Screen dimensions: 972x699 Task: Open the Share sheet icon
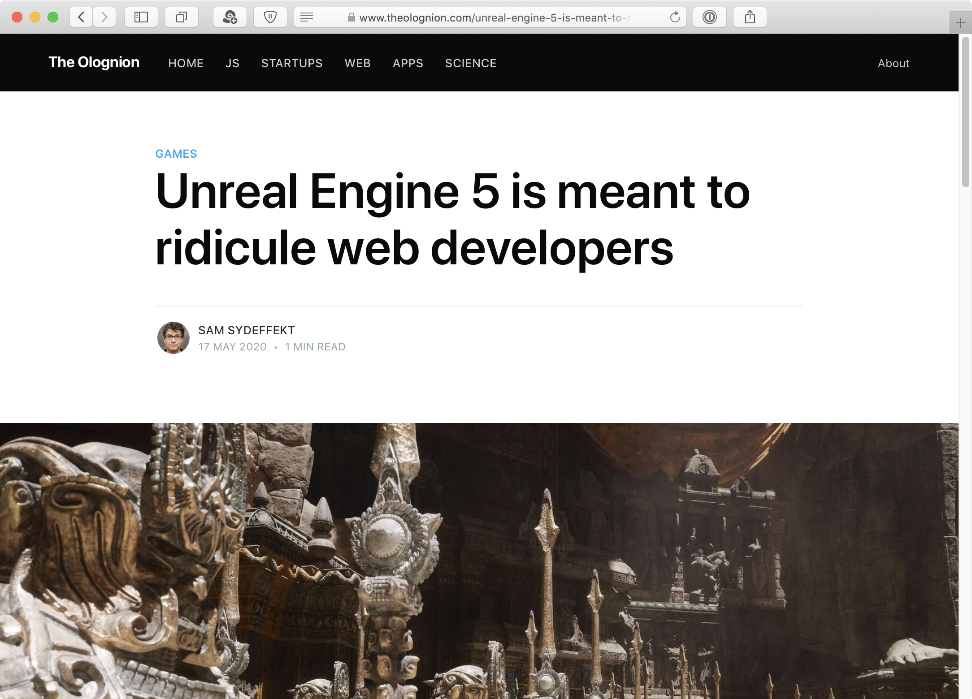tap(750, 17)
